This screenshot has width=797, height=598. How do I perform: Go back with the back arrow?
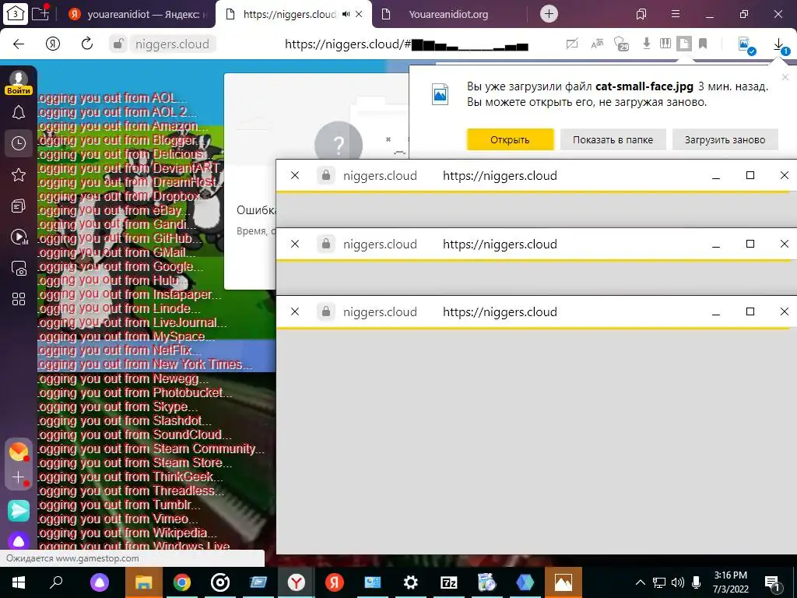point(19,44)
